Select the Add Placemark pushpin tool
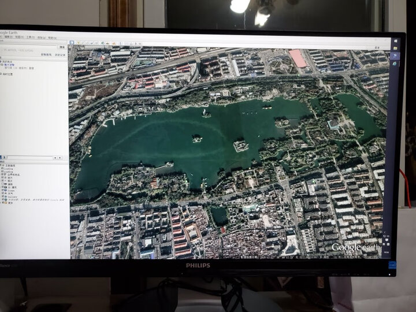Image resolution: width=416 pixels, height=312 pixels. coord(78,43)
